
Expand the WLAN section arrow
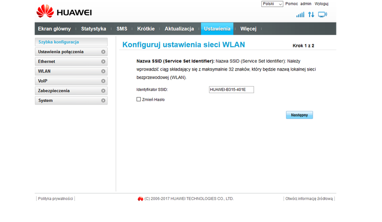click(x=103, y=71)
